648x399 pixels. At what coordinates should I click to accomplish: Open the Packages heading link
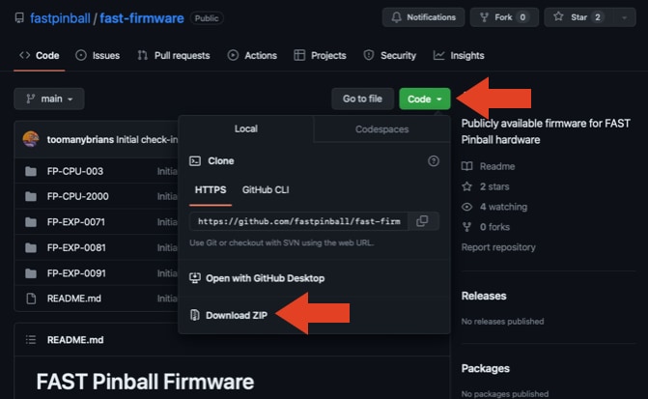[x=485, y=368]
